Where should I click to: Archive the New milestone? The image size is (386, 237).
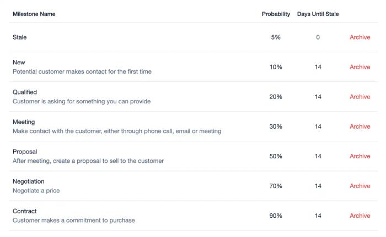[360, 67]
